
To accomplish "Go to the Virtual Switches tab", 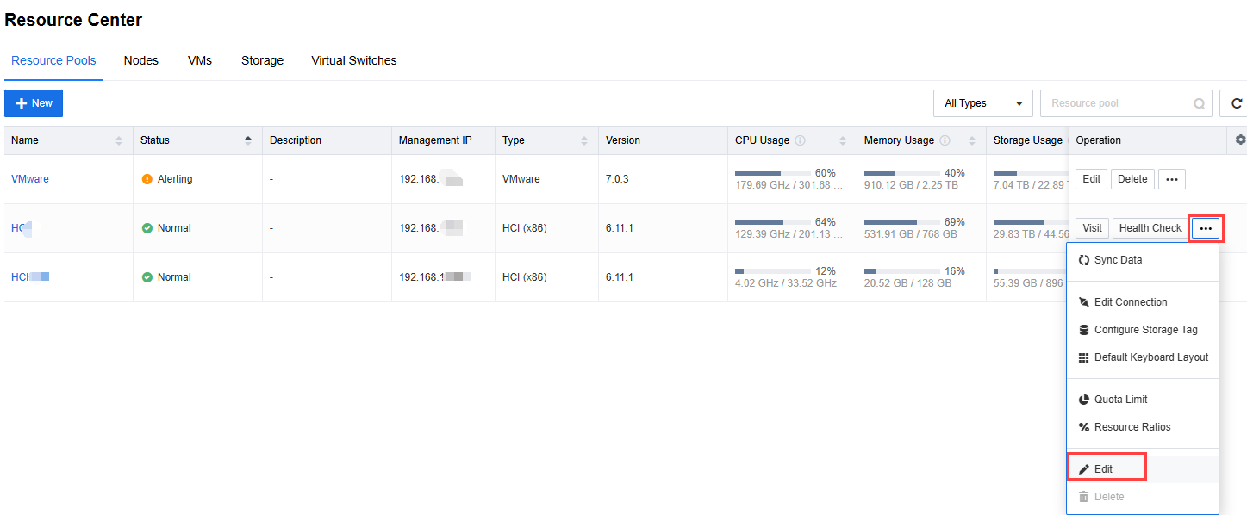I will point(354,61).
